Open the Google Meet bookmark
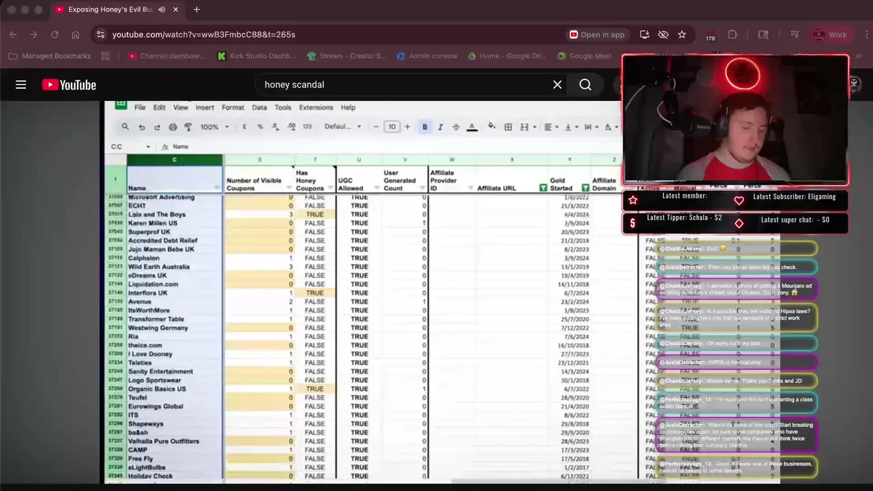873x491 pixels. (x=584, y=56)
